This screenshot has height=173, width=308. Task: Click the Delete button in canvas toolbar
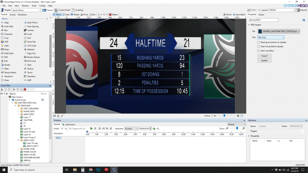pos(113,14)
